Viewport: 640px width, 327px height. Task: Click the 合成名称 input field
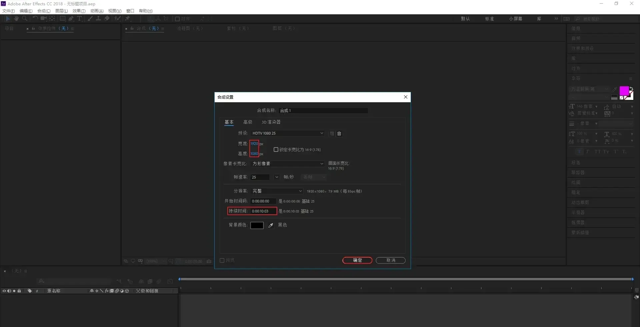click(323, 111)
